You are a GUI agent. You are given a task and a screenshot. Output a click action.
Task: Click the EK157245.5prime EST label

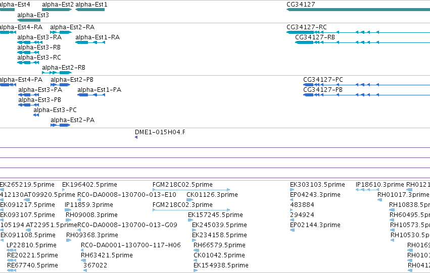click(x=216, y=215)
